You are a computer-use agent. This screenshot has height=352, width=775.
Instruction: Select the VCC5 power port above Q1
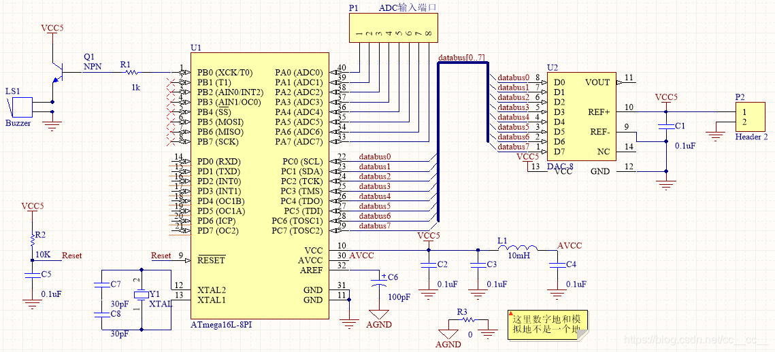[x=52, y=29]
